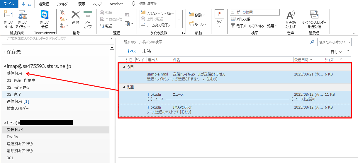
Task: Click the 現在のメールボックスの検索 search field
Action: tap(216, 42)
